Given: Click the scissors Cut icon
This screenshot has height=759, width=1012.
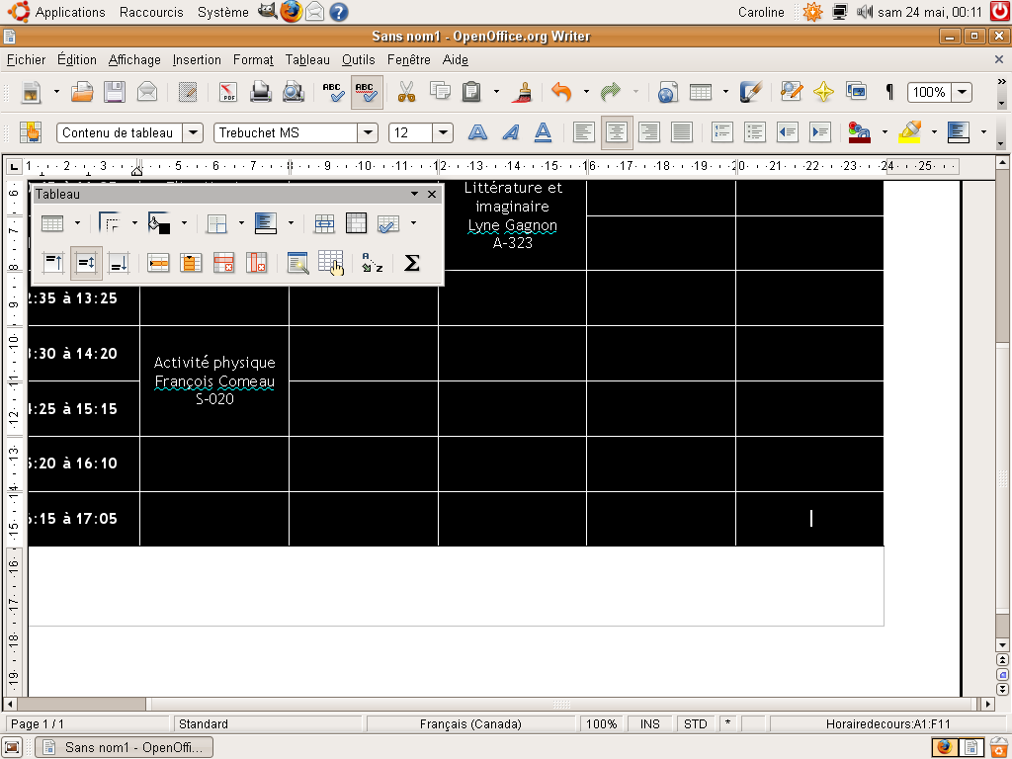Looking at the screenshot, I should pos(406,92).
